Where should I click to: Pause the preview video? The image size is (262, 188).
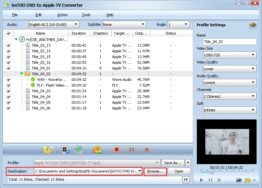coord(211,180)
